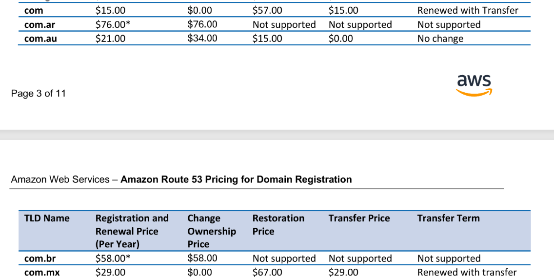The height and width of the screenshot is (277, 554).
Task: Select the "TLD Name" column header
Action: (x=47, y=218)
